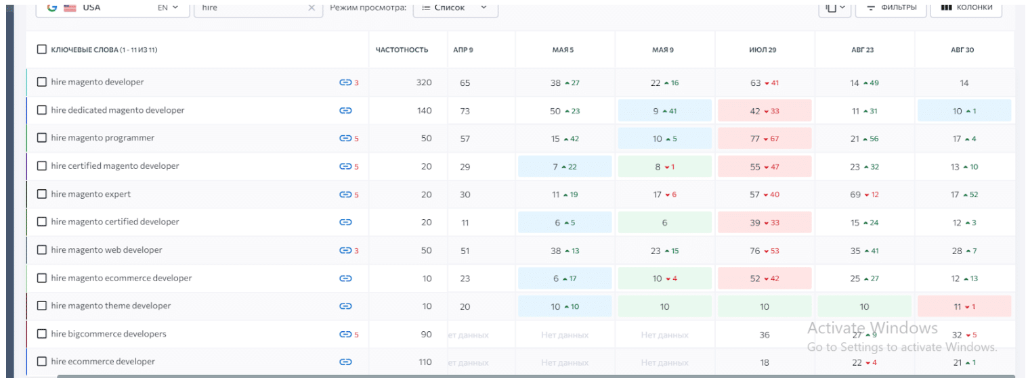Click '69' АВГ 23 cell in hire magento expert row
The height and width of the screenshot is (388, 1028).
click(864, 195)
